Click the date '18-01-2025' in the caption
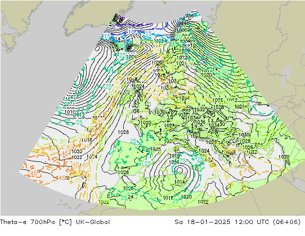 click(x=208, y=222)
